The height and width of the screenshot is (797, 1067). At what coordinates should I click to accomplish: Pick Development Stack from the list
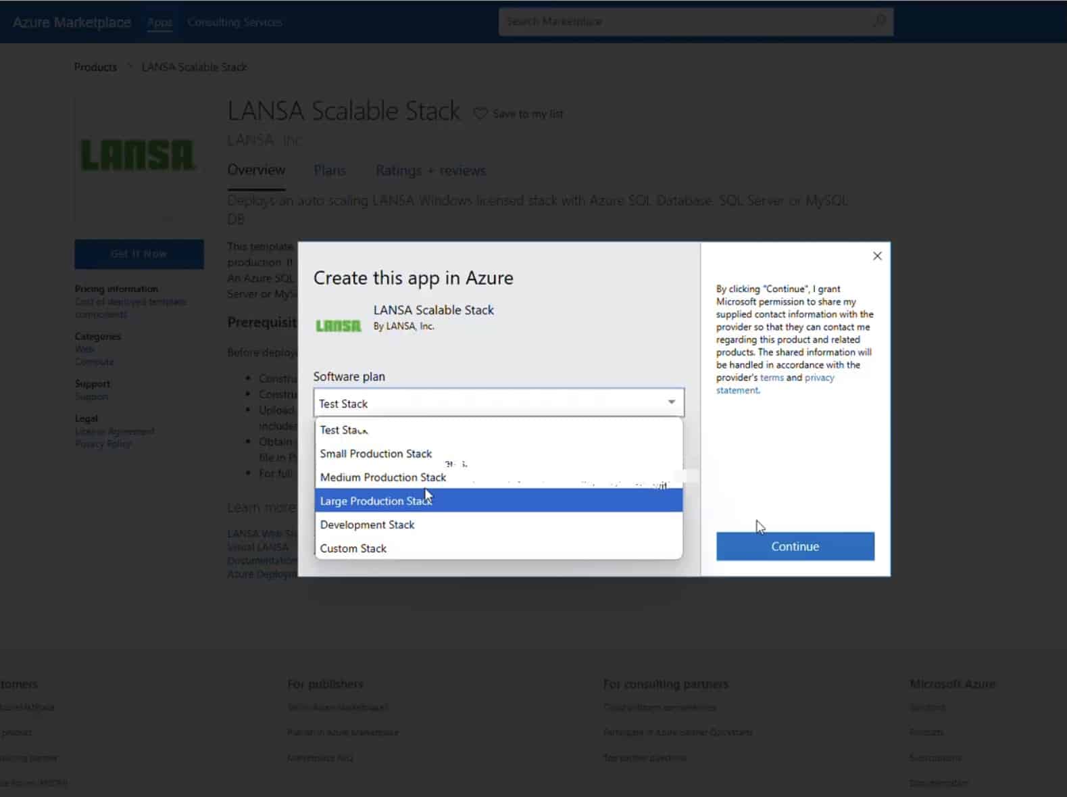point(499,525)
